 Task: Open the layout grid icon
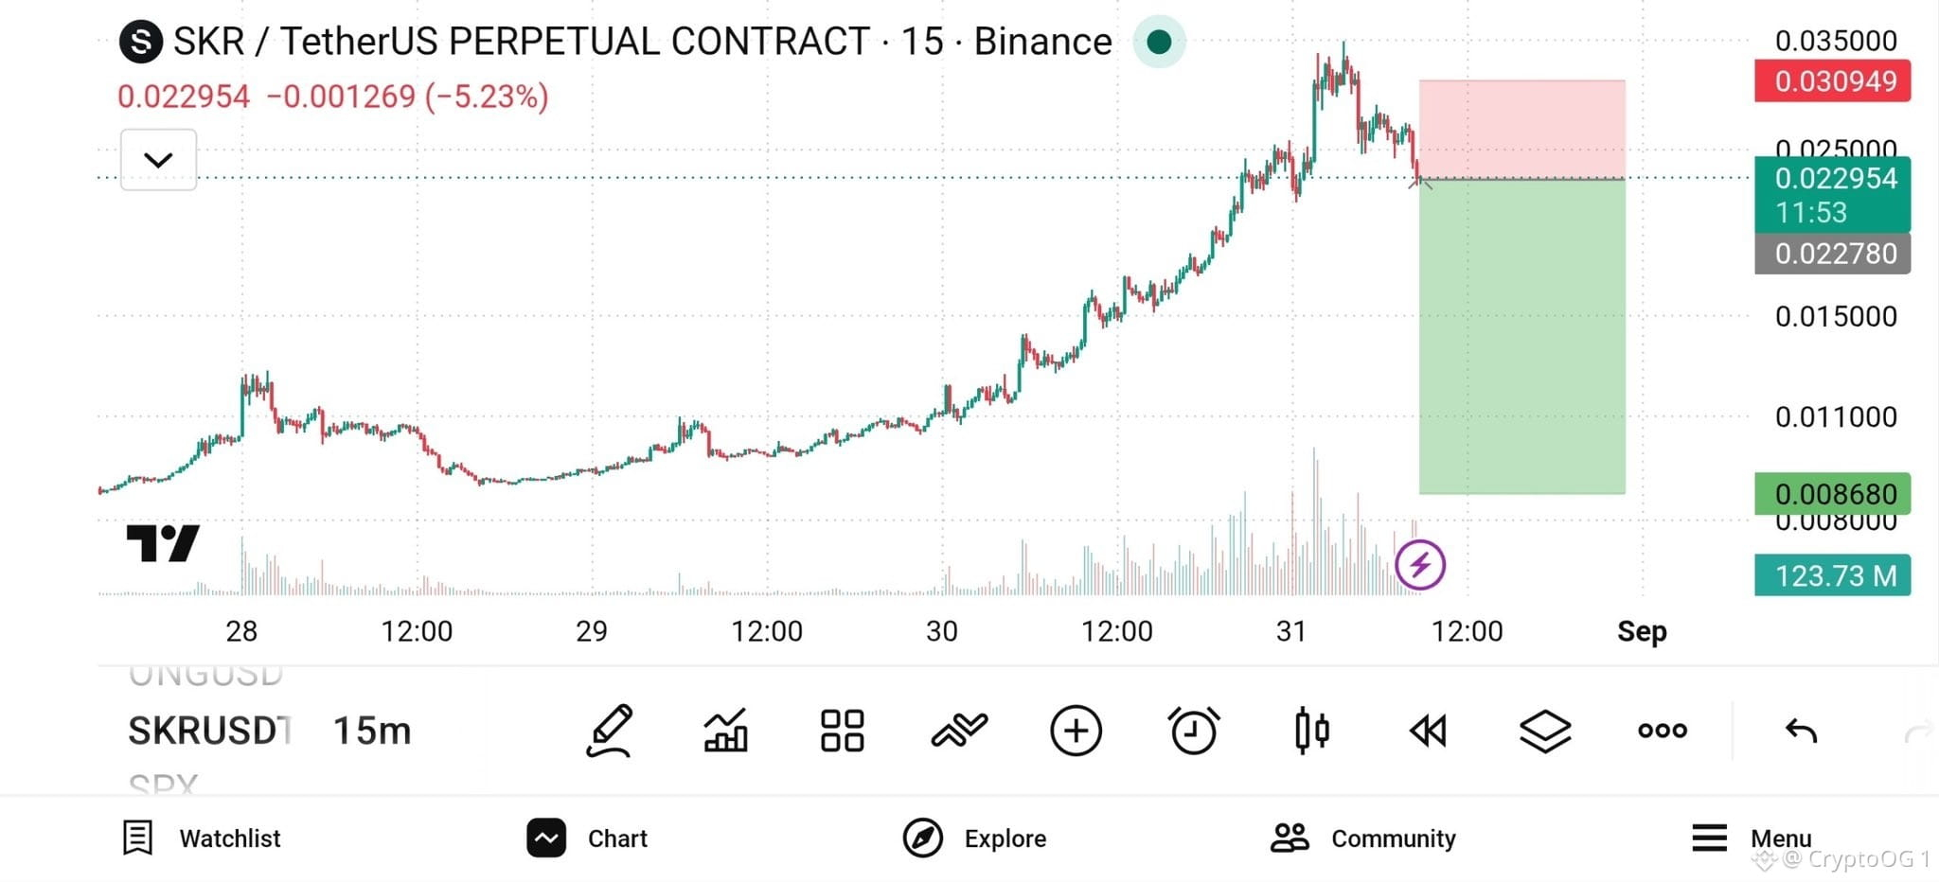842,731
